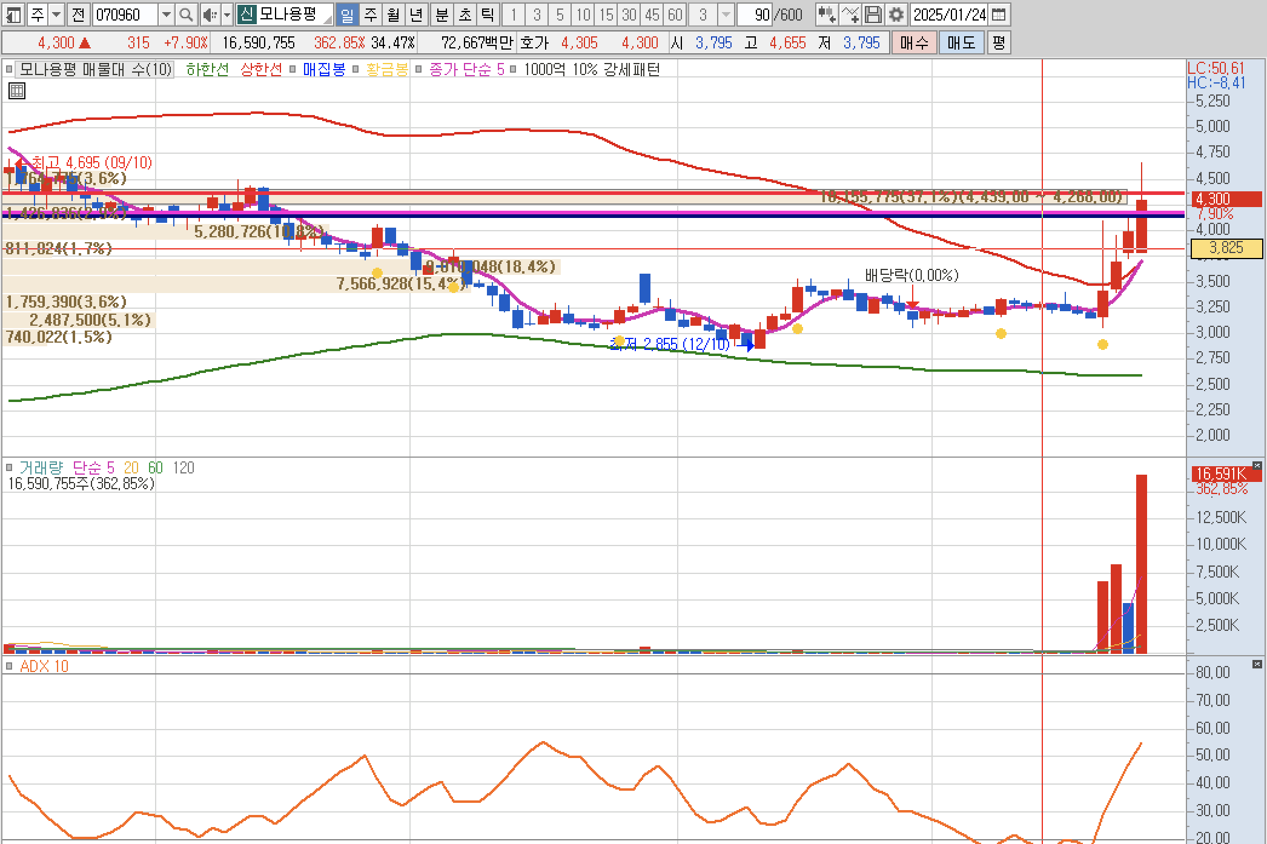This screenshot has width=1267, height=844.
Task: Open chart settings gear icon
Action: click(896, 15)
